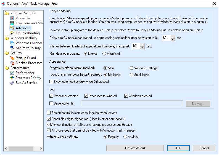Select Advanced in the settings tree

tap(23, 28)
